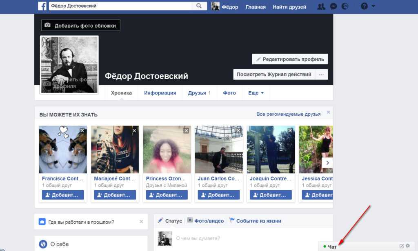Click the Princess Ozon... name link

(166, 178)
